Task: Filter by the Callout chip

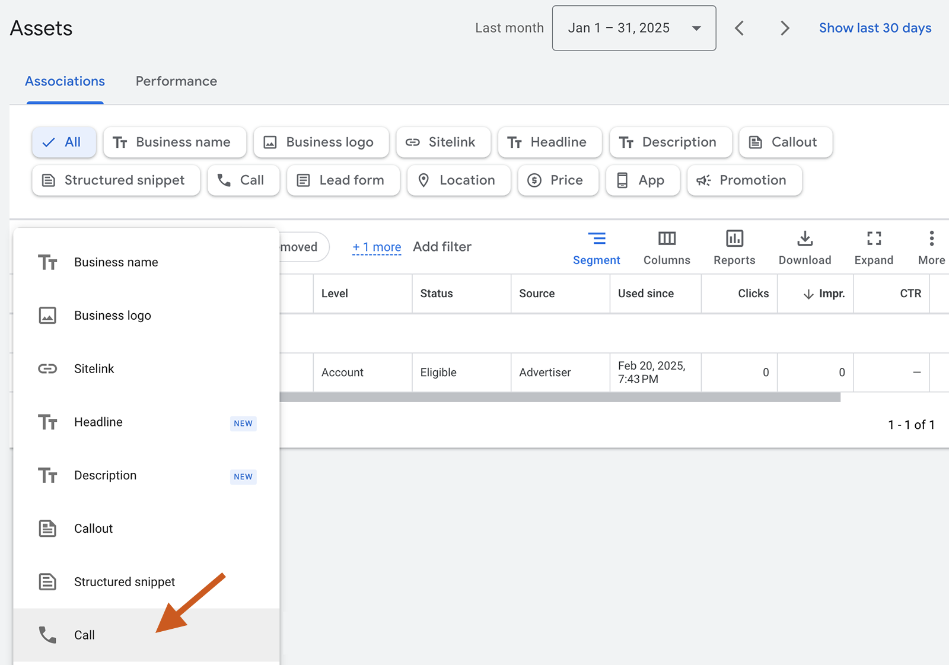Action: [785, 142]
